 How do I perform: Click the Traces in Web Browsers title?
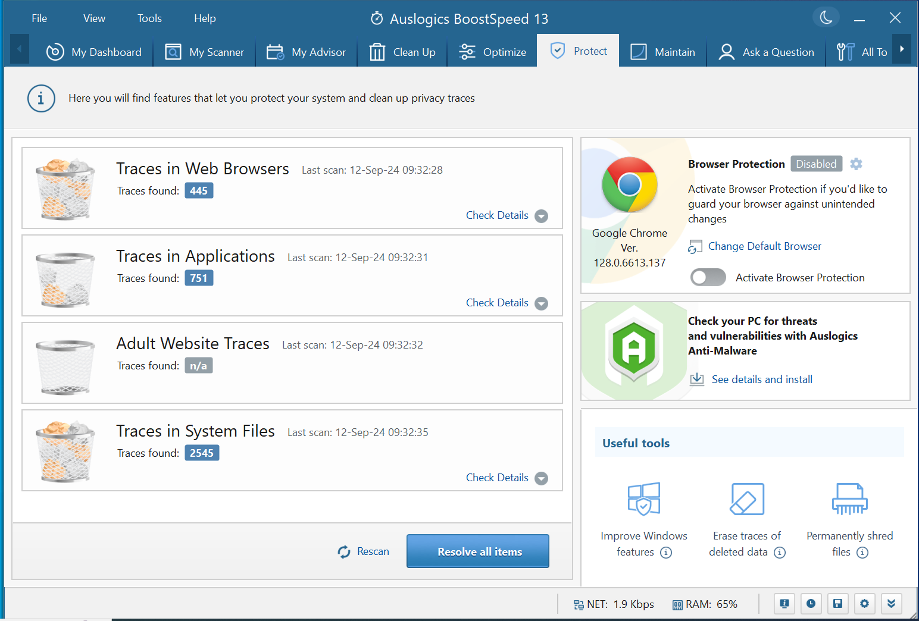(x=202, y=169)
